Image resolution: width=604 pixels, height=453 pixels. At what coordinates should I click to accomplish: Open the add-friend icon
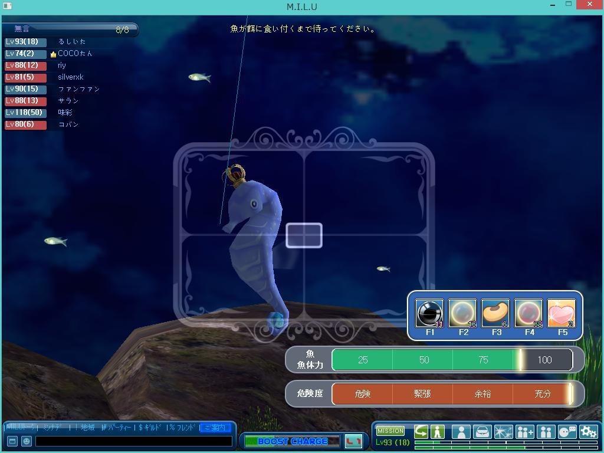coord(524,432)
